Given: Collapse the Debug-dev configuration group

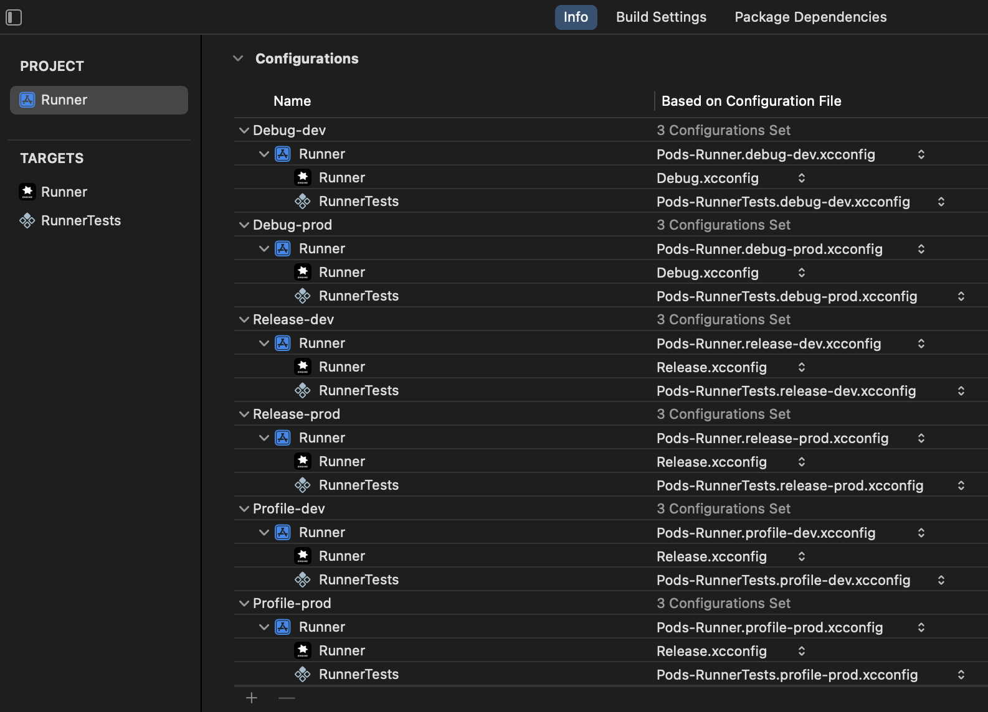Looking at the screenshot, I should 244,130.
